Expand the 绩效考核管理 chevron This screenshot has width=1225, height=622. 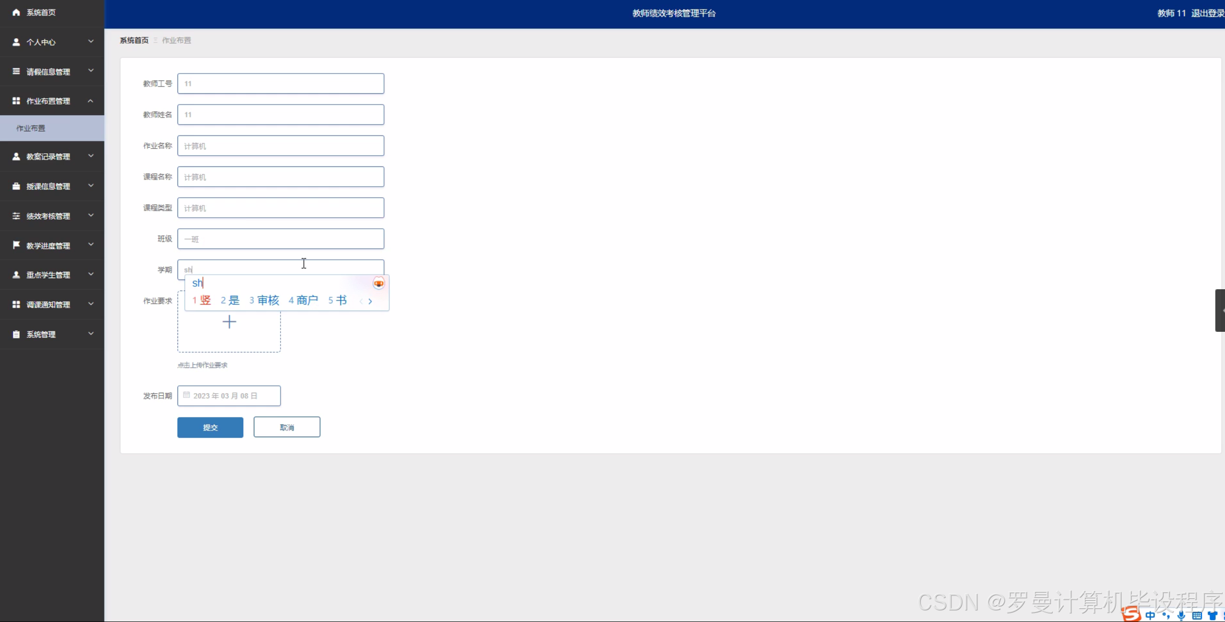90,215
